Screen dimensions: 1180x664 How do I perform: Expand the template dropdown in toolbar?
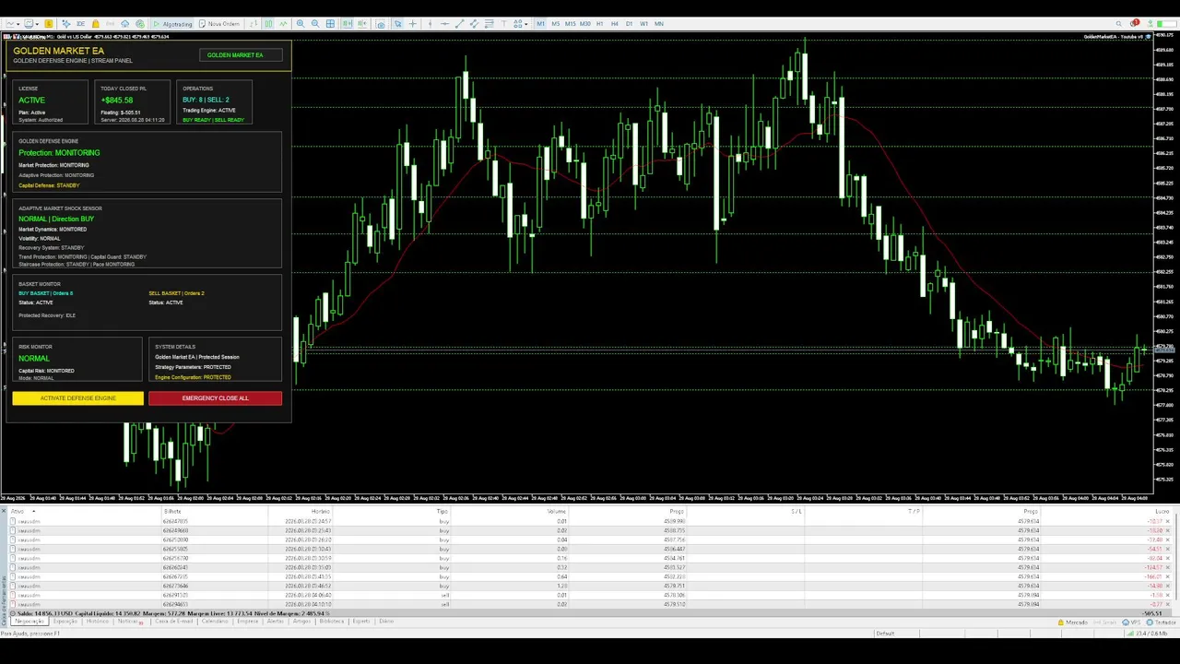pyautogui.click(x=37, y=24)
